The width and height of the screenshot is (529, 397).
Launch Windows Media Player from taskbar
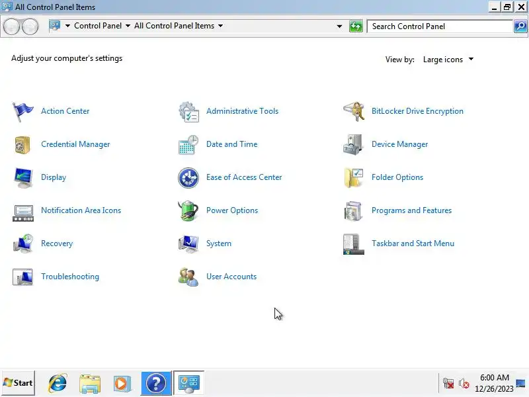tap(122, 384)
